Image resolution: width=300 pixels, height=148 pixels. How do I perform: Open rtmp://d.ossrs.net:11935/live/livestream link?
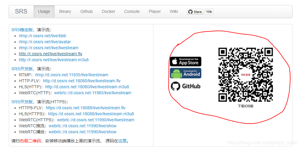point(72,75)
